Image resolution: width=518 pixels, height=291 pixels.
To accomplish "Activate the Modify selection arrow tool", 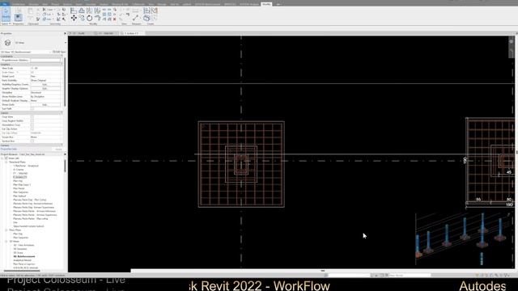I will (x=6, y=15).
